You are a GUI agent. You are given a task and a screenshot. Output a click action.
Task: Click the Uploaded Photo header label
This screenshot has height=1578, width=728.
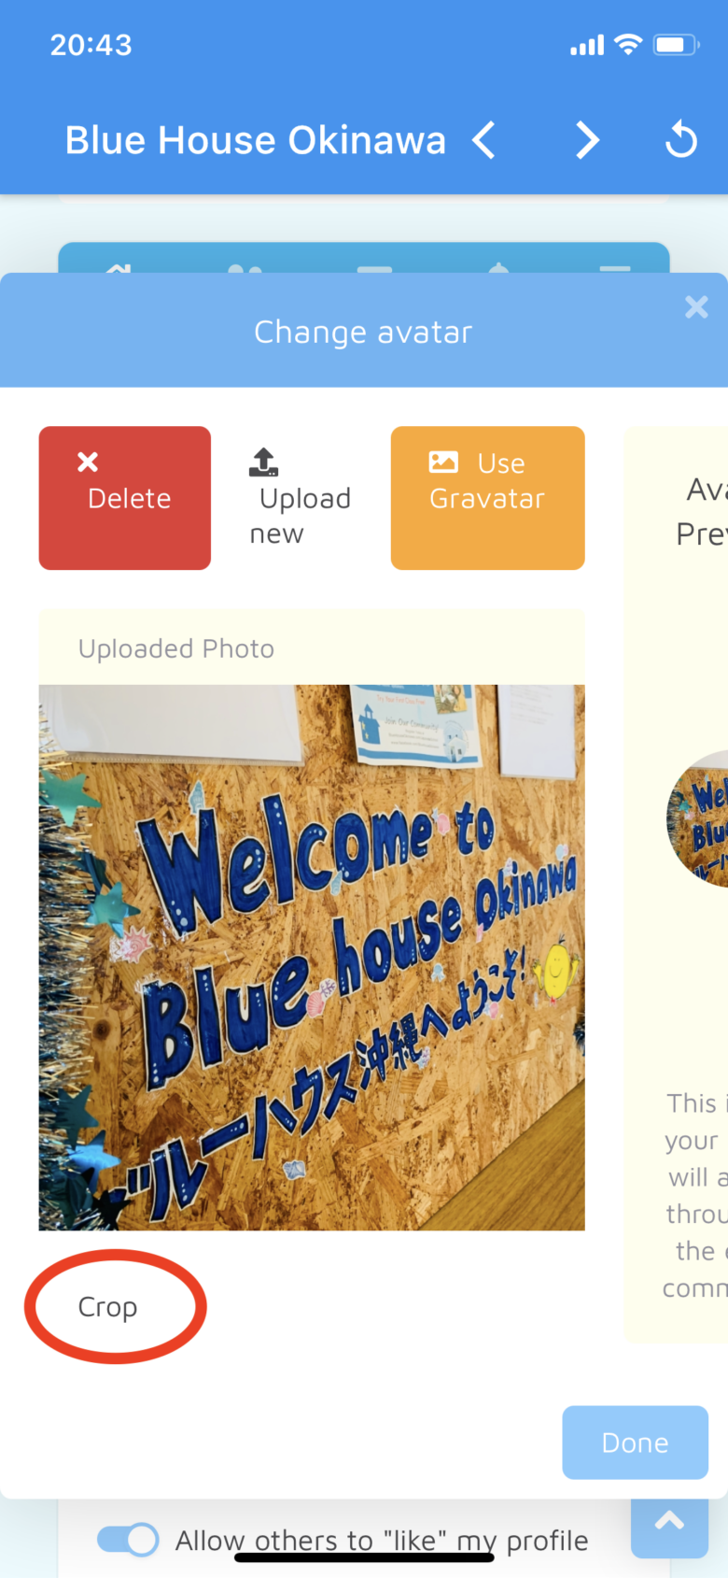(176, 648)
